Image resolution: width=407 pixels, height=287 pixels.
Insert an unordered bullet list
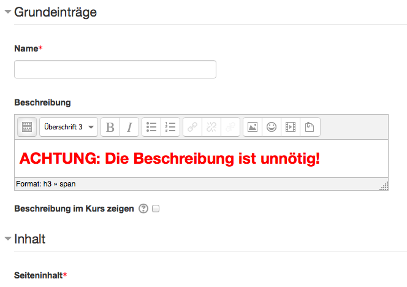coord(151,127)
